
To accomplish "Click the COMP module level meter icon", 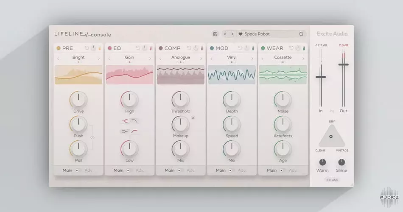I will point(202,48).
